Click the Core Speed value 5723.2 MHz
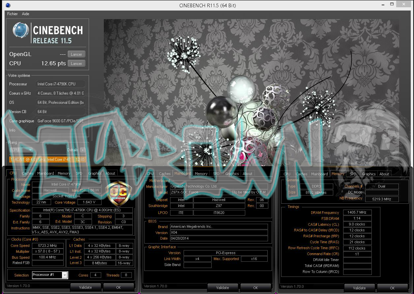 (x=48, y=246)
